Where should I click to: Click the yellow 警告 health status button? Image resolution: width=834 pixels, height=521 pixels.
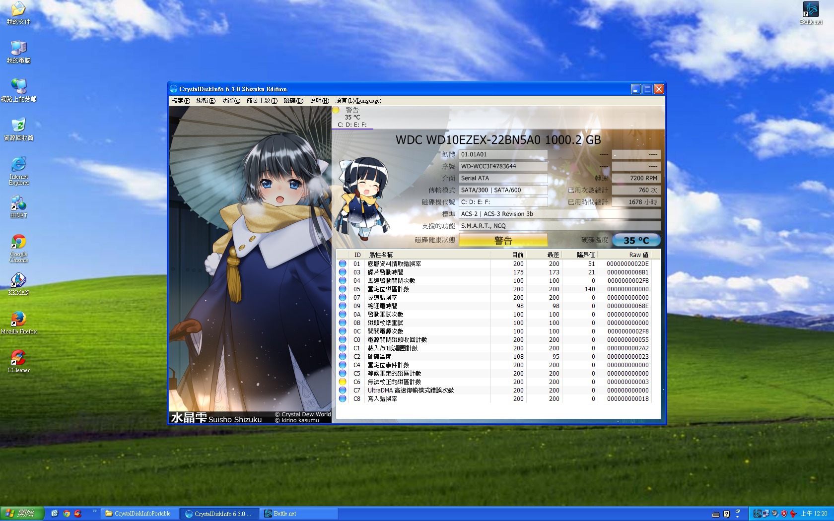click(x=503, y=240)
